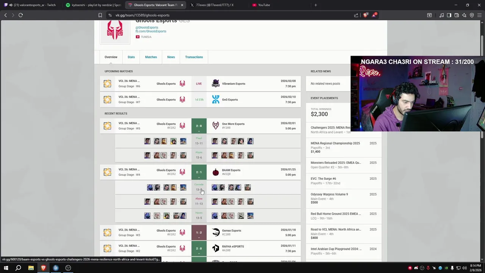Close the Ghools Esports browser tab
The height and width of the screenshot is (273, 485).
pos(182,5)
